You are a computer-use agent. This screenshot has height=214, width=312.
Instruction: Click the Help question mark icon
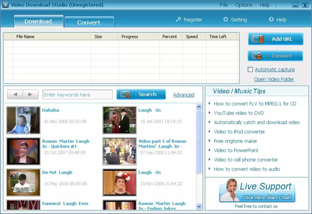click(271, 19)
